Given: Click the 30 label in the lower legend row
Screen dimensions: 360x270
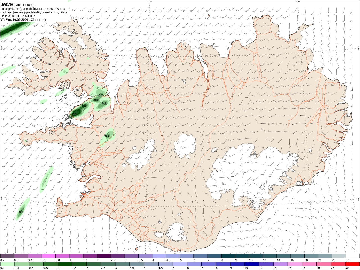Looking at the screenshot, I should tap(346, 268).
